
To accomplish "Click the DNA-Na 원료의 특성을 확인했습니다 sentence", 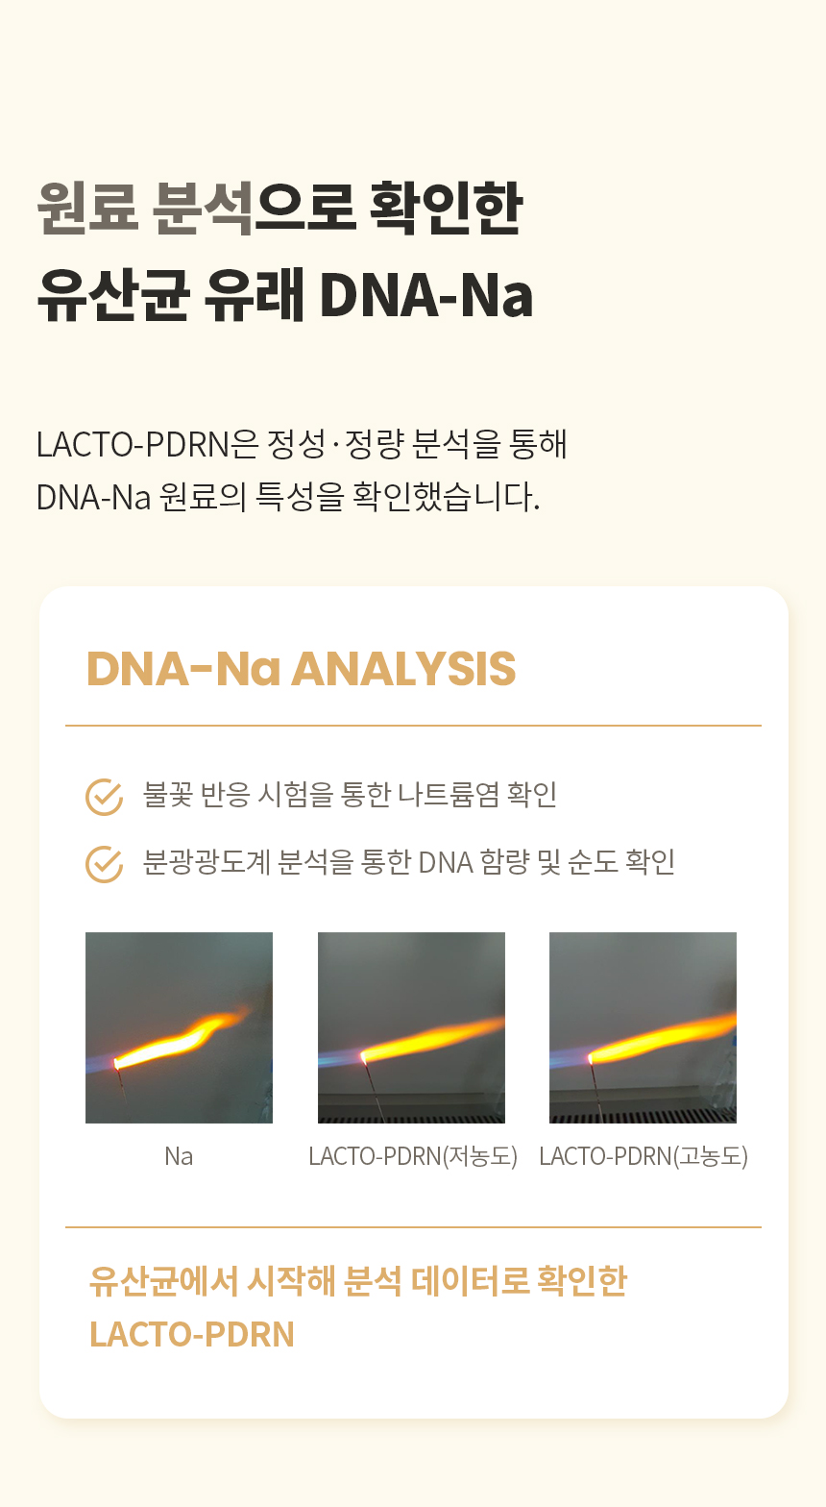I will [288, 497].
